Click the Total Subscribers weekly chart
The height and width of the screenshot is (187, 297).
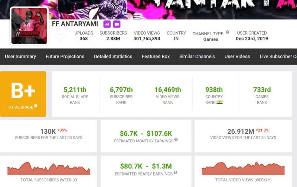click(x=49, y=168)
